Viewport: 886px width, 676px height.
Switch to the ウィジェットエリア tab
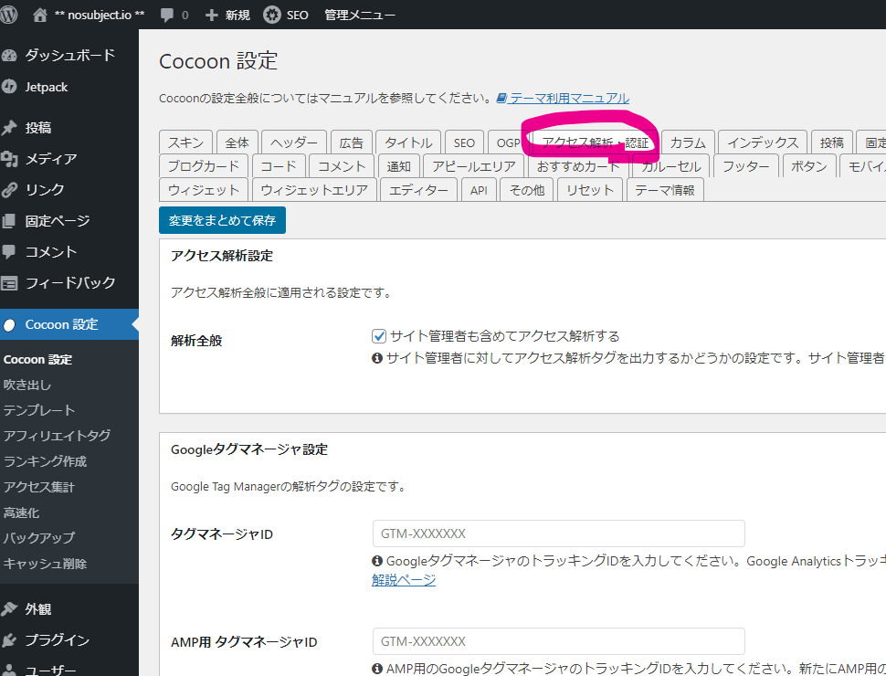[x=314, y=190]
